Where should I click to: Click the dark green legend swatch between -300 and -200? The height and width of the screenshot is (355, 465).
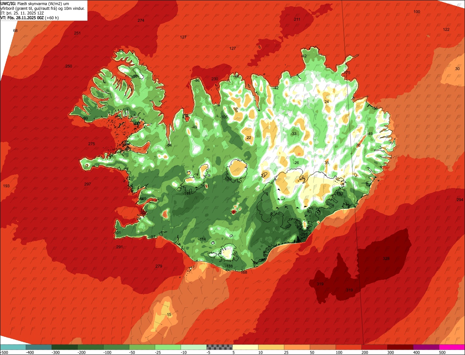click(64, 347)
